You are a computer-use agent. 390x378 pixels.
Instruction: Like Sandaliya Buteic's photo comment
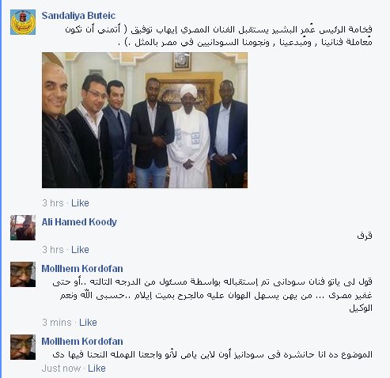(x=80, y=203)
